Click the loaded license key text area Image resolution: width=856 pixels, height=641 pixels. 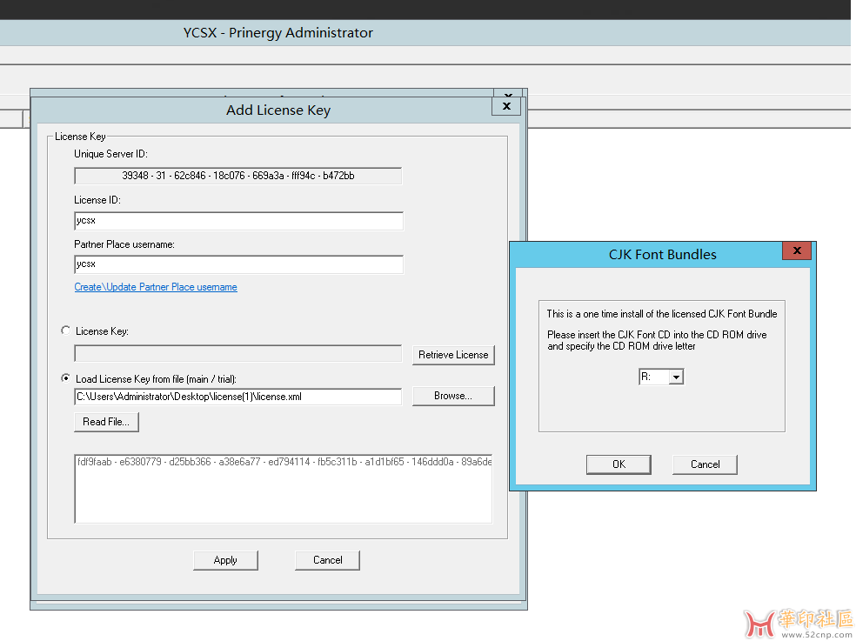point(284,488)
